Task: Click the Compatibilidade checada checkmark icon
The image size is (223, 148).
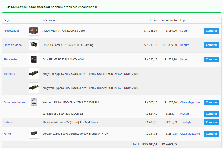Action: pyautogui.click(x=8, y=7)
